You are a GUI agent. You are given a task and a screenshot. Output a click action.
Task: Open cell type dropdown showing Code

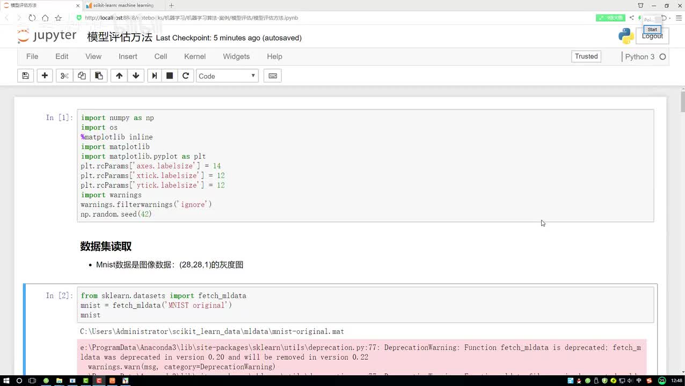[227, 76]
